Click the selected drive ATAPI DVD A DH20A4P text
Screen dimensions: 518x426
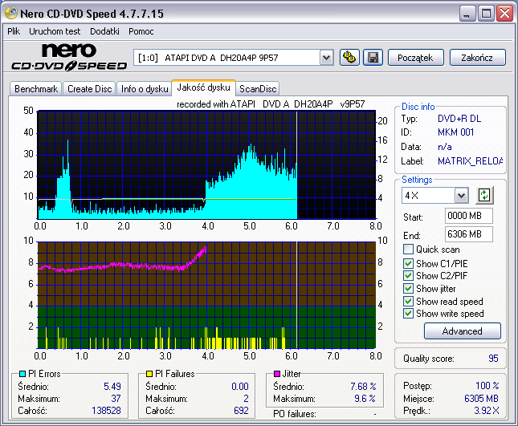[x=208, y=58]
